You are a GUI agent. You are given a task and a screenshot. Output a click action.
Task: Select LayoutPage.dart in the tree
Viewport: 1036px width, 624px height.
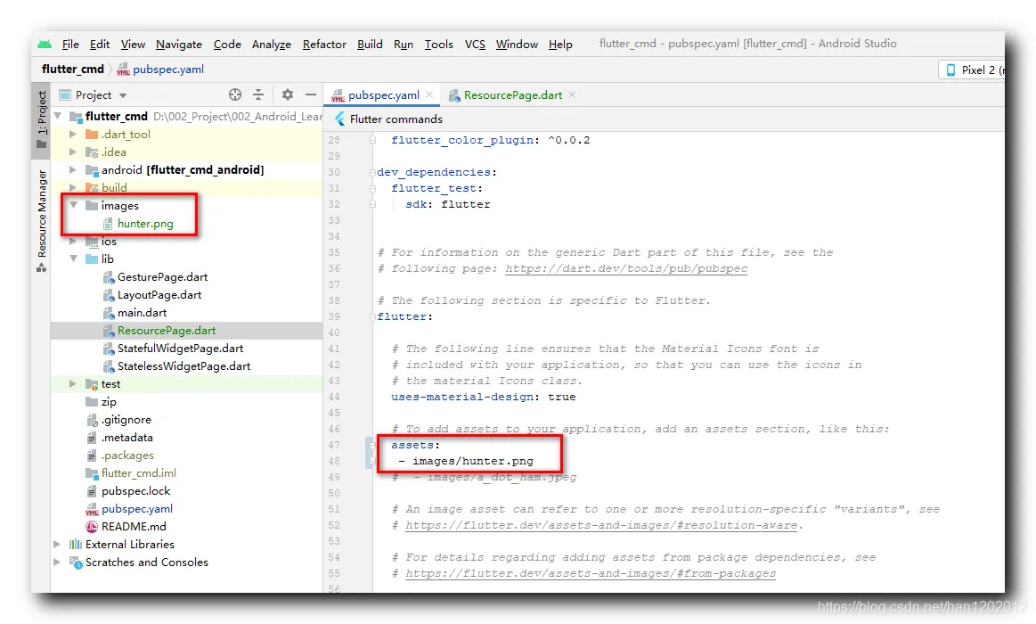[x=159, y=295]
